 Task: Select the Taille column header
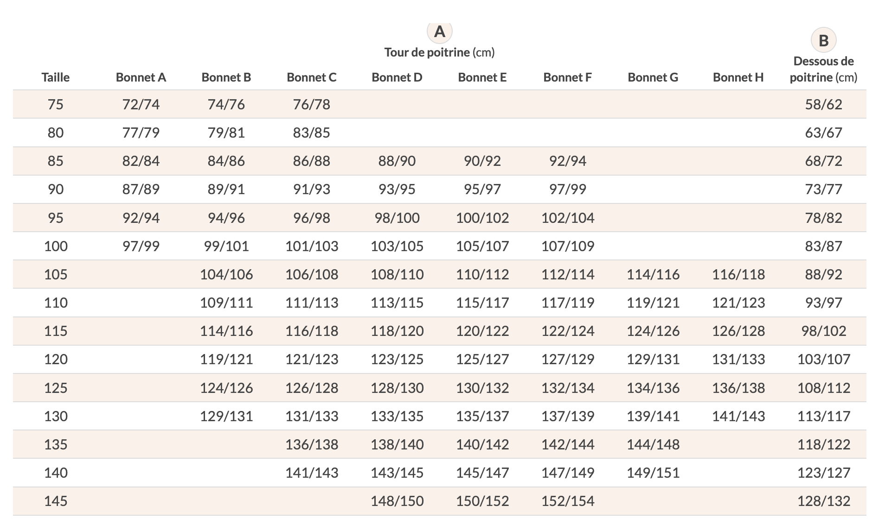(56, 77)
